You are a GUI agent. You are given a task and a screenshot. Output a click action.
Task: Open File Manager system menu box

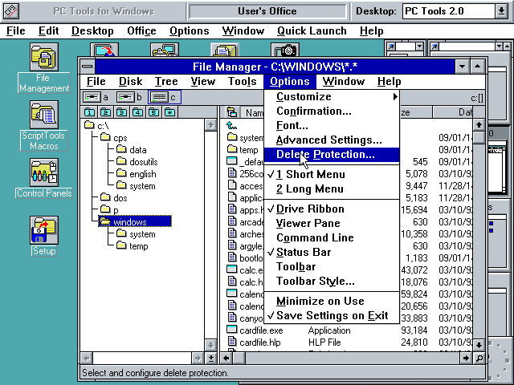pyautogui.click(x=88, y=67)
